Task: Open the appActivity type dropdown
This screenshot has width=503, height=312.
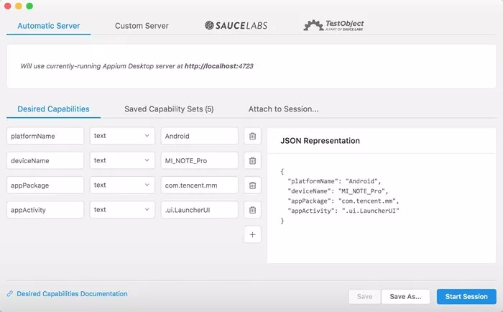Action: click(x=122, y=210)
